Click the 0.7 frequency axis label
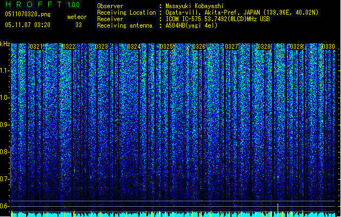 pos(5,179)
